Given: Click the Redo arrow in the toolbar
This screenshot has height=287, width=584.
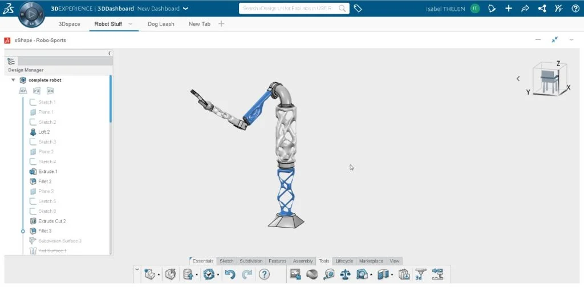Looking at the screenshot, I should point(247,274).
